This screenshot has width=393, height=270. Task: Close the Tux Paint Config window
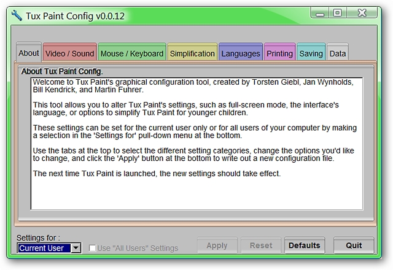click(362, 13)
